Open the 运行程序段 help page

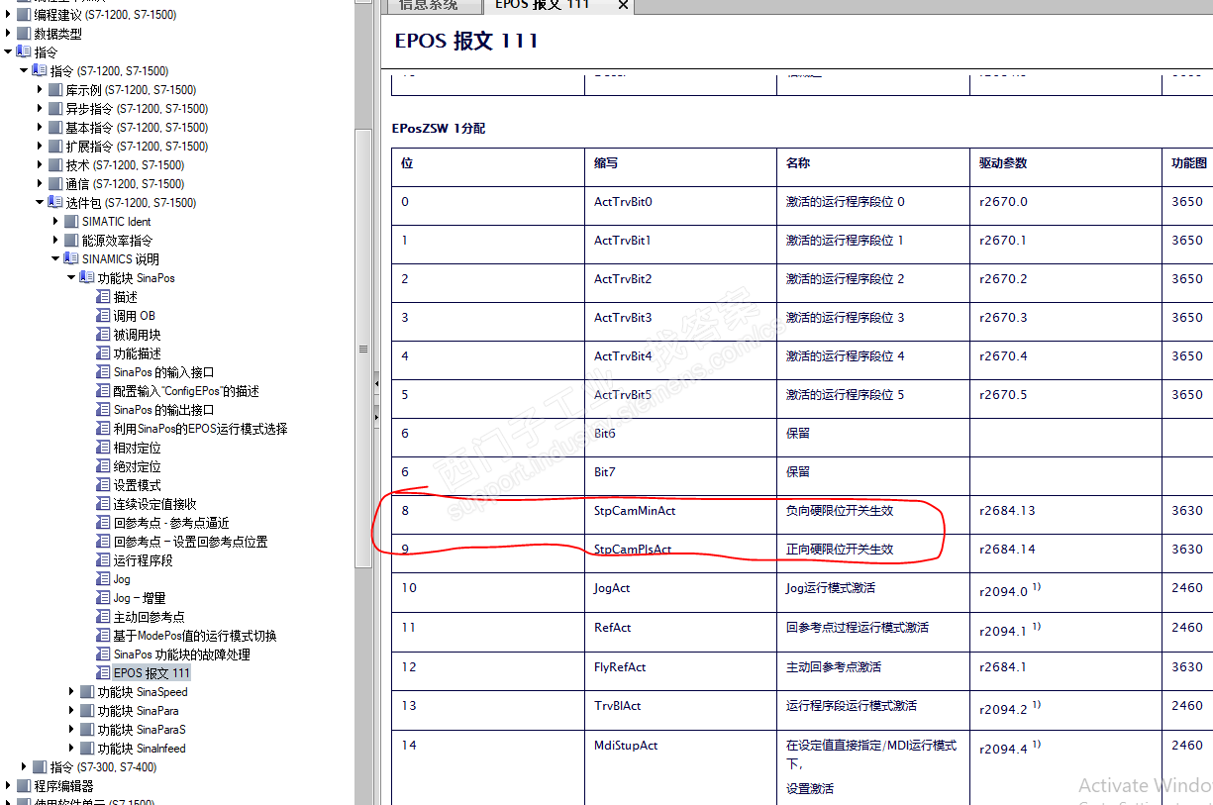coord(143,560)
